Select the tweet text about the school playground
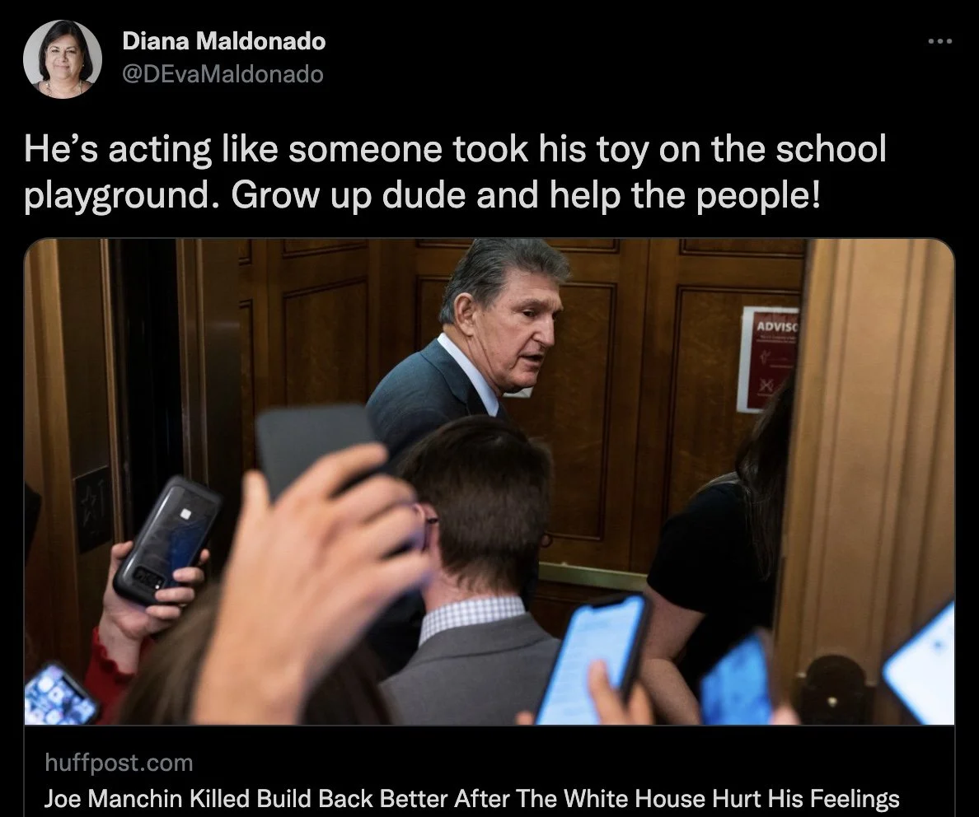979x817 pixels. click(455, 171)
